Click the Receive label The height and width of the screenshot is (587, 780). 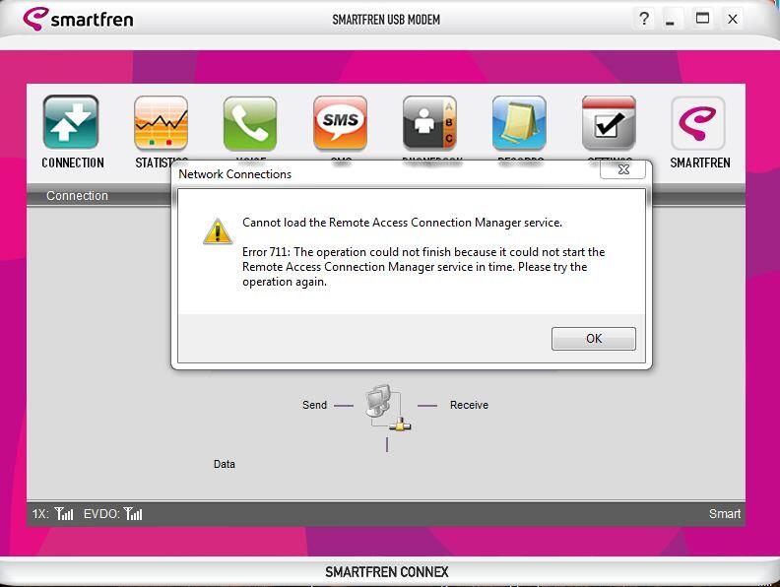(x=469, y=405)
